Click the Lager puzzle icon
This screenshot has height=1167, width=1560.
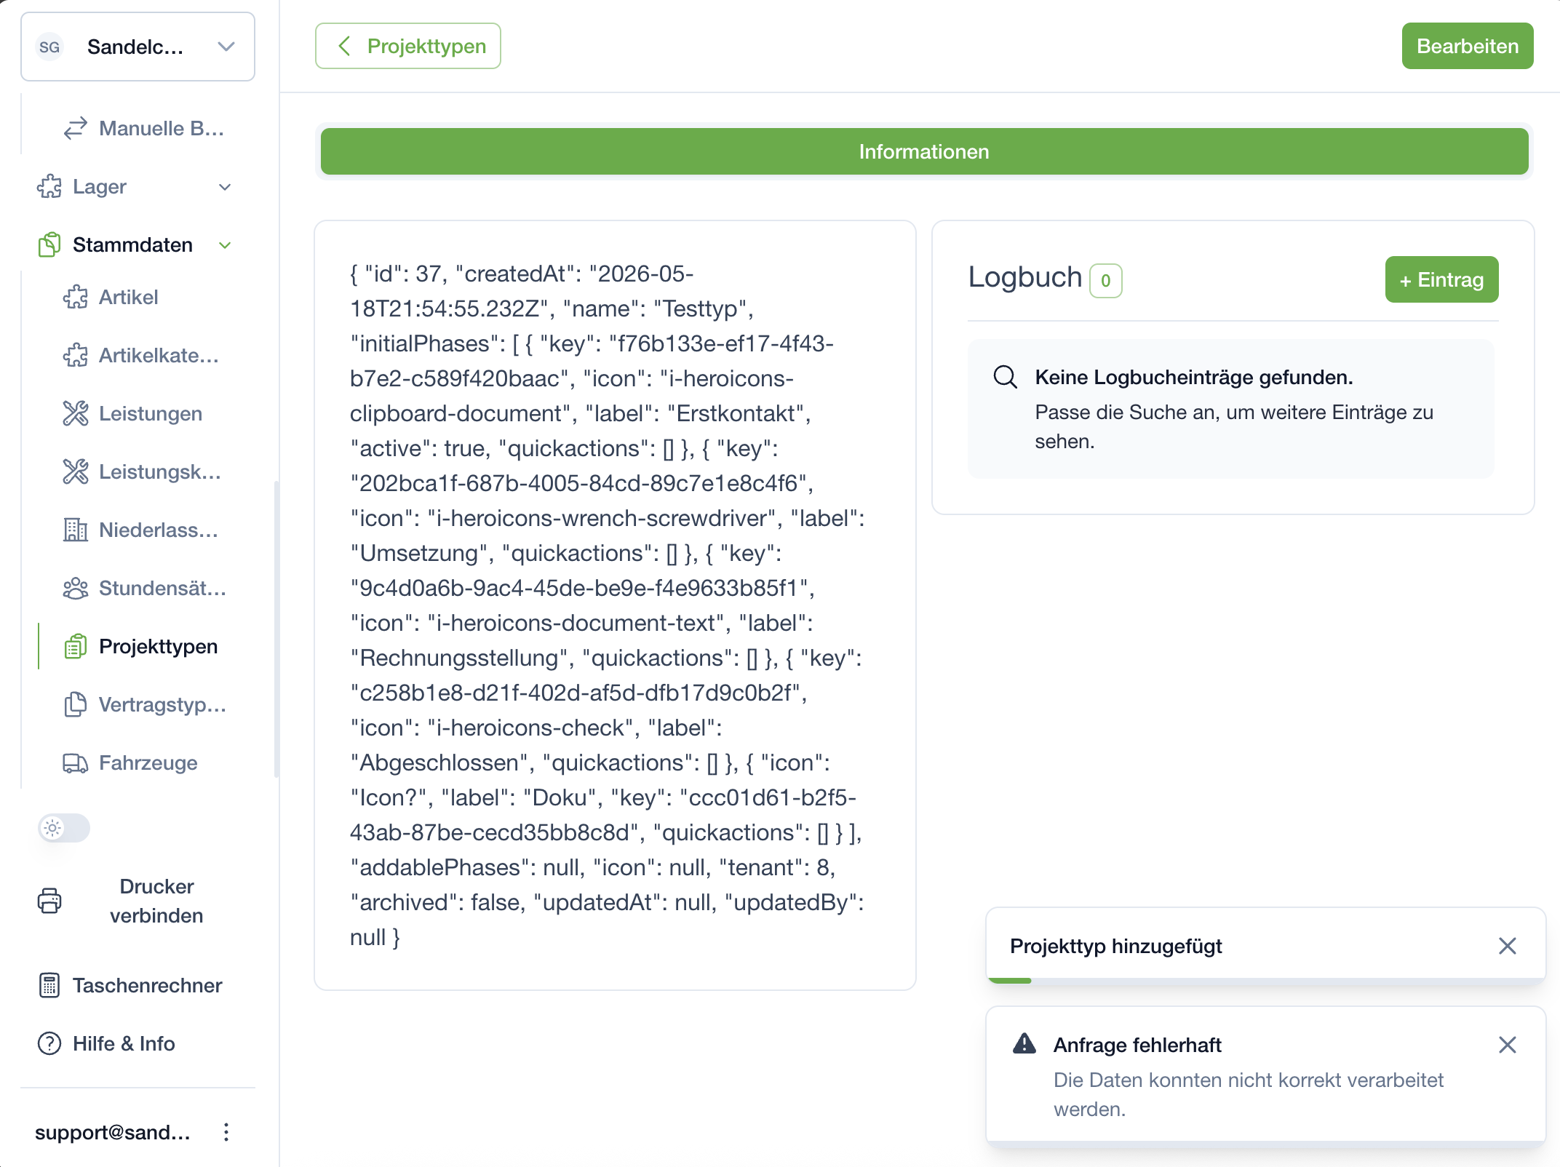(49, 187)
